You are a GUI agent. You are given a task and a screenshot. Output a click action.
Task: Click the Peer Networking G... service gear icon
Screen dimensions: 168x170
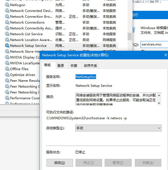tap(7, 87)
